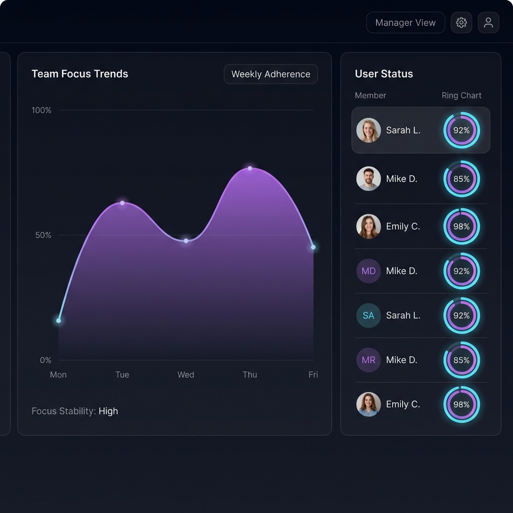
Task: Click the top Emily C. profile photo
Action: point(369,226)
